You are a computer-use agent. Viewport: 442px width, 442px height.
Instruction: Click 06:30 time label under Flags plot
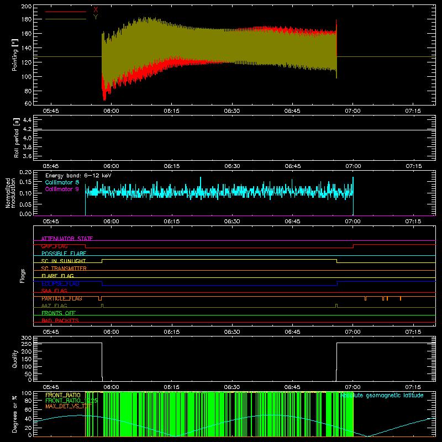coord(232,332)
